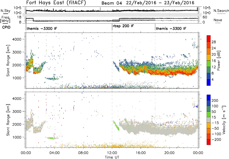Click the '4000' tick in the power panel

point(17,39)
